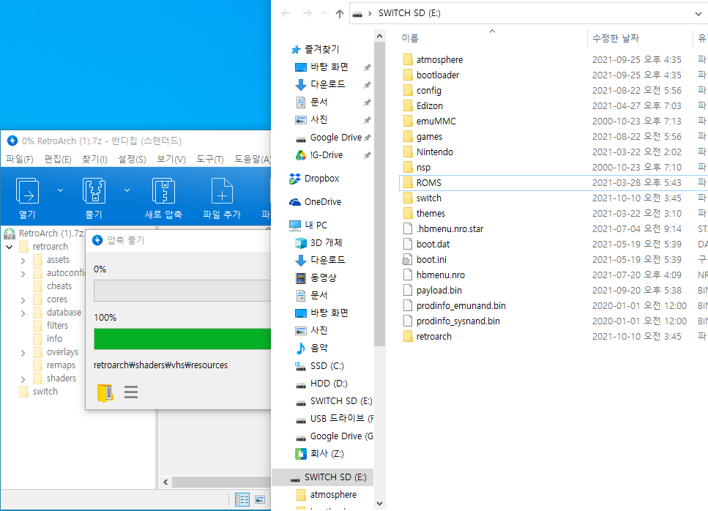Screen dimensions: 708x511
Task: Open 음악 folder in Explorer sidebar
Action: click(312, 348)
